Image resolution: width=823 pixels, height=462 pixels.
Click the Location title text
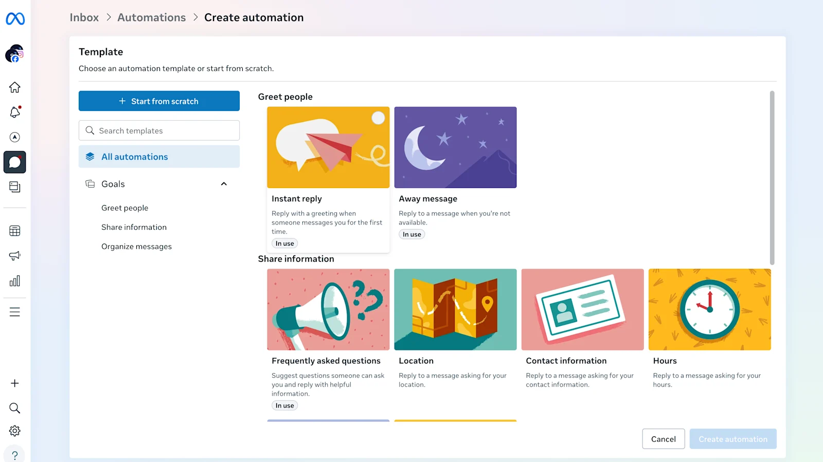416,361
